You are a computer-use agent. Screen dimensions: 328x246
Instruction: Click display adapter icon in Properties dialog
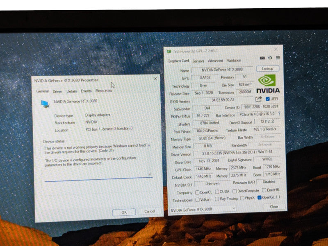pyautogui.click(x=45, y=104)
